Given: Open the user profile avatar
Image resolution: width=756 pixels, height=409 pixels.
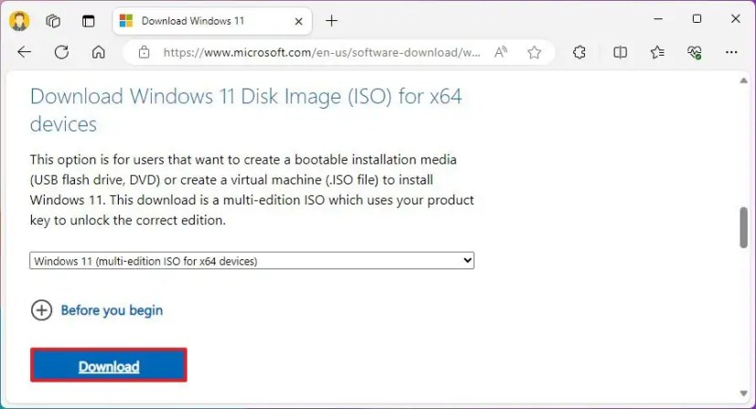Looking at the screenshot, I should (19, 20).
